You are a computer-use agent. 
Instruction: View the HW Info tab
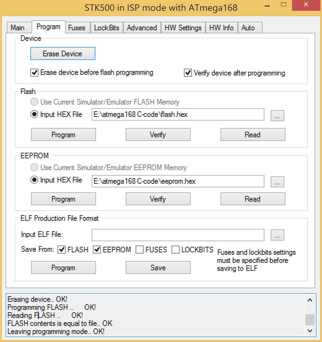[x=221, y=28]
